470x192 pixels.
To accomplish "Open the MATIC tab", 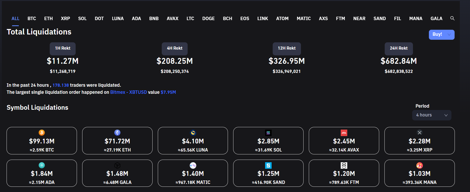I will coord(304,19).
